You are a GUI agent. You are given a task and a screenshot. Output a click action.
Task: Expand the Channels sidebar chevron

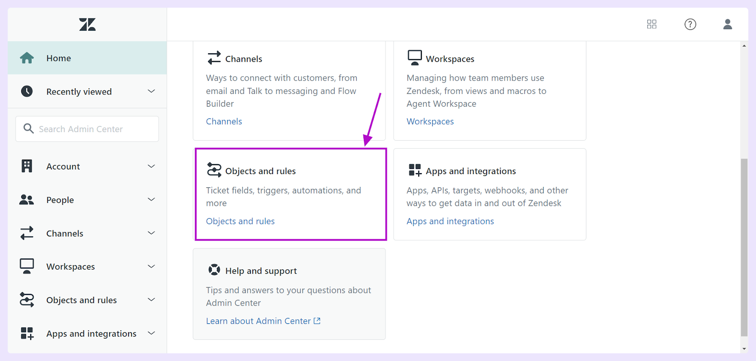coord(151,233)
